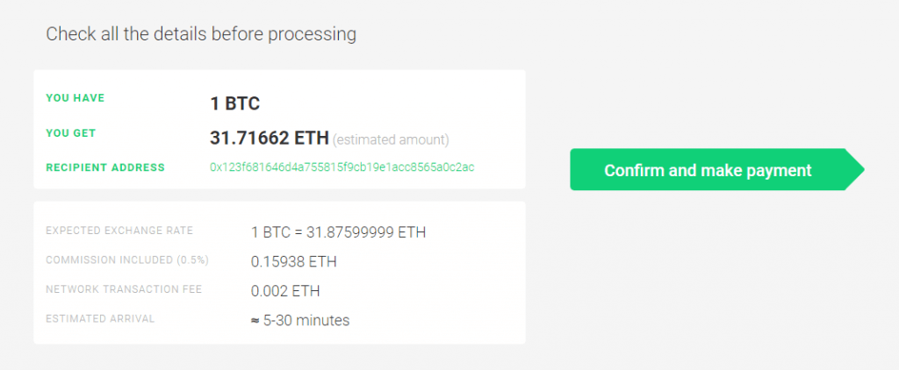
Task: Click the Confirm and make payment button
Action: click(x=716, y=169)
